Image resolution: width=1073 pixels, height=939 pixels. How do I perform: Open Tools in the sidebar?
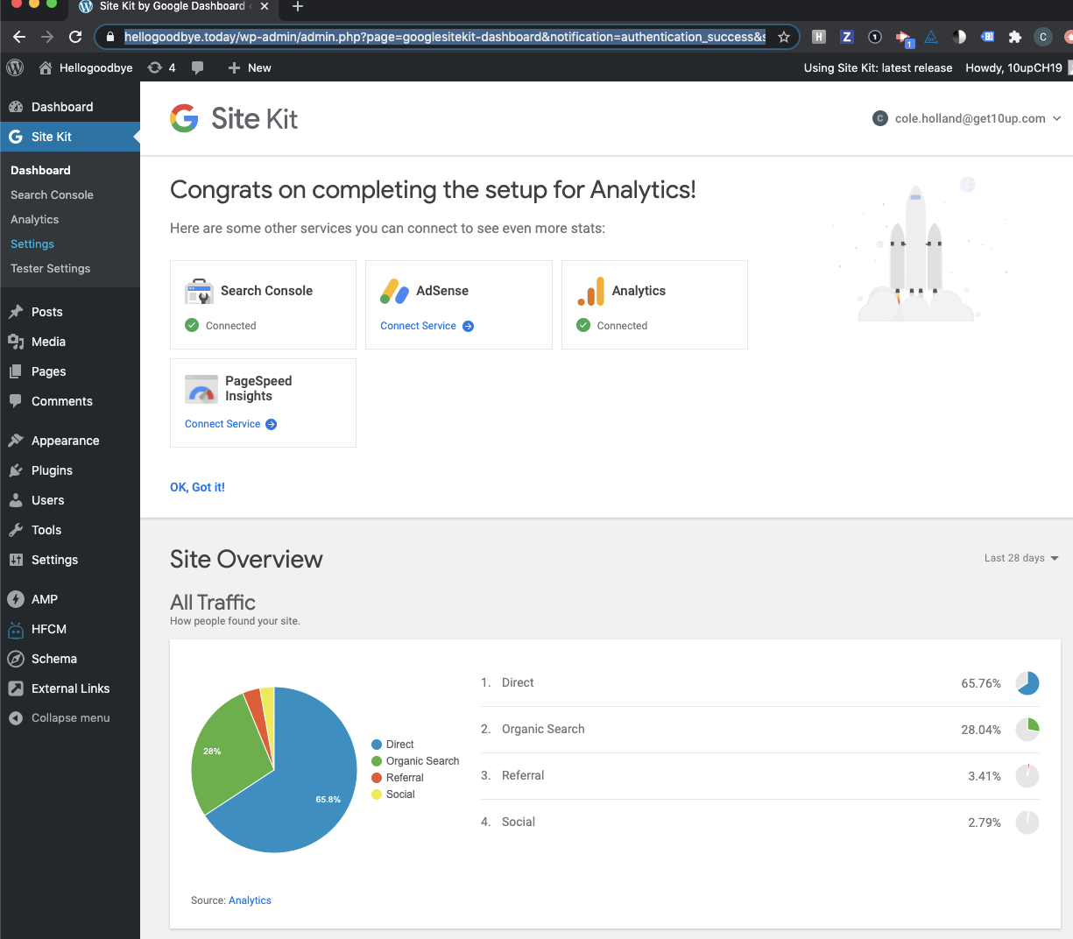70,530
